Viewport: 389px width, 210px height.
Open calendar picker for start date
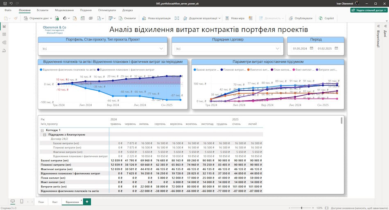[x=312, y=48]
